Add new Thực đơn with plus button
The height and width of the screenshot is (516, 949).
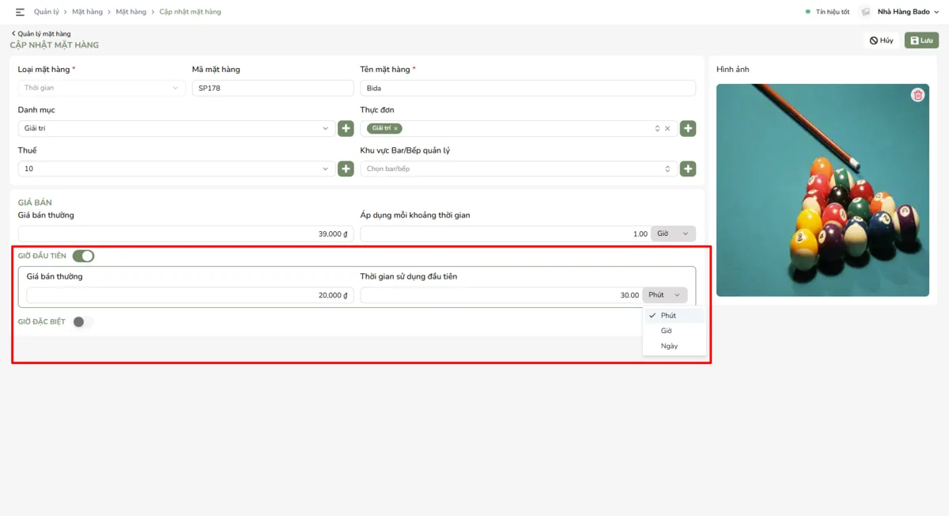688,128
